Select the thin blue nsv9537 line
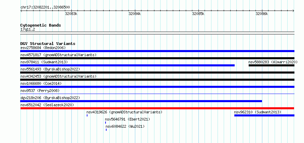This screenshot has width=304, height=143. point(157,94)
